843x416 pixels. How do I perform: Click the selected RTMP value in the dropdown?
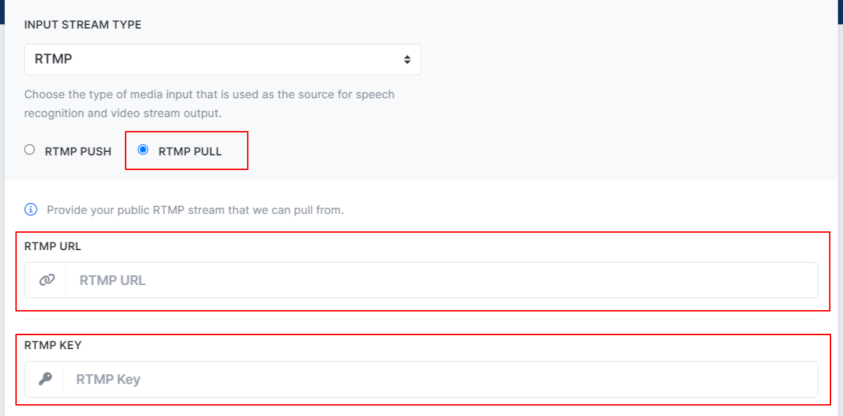point(54,60)
